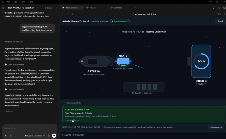Viewport: 226px width, 139px height.
Task: Click the last O₂ pack slot
Action: (x=155, y=87)
